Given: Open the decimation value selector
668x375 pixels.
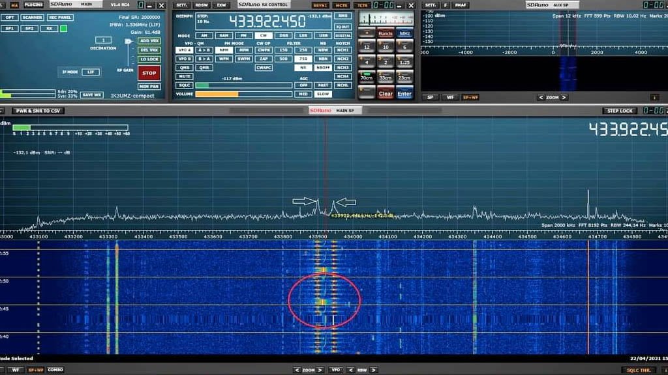Looking at the screenshot, I should (x=106, y=40).
